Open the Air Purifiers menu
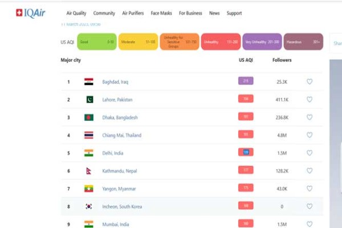 (132, 13)
